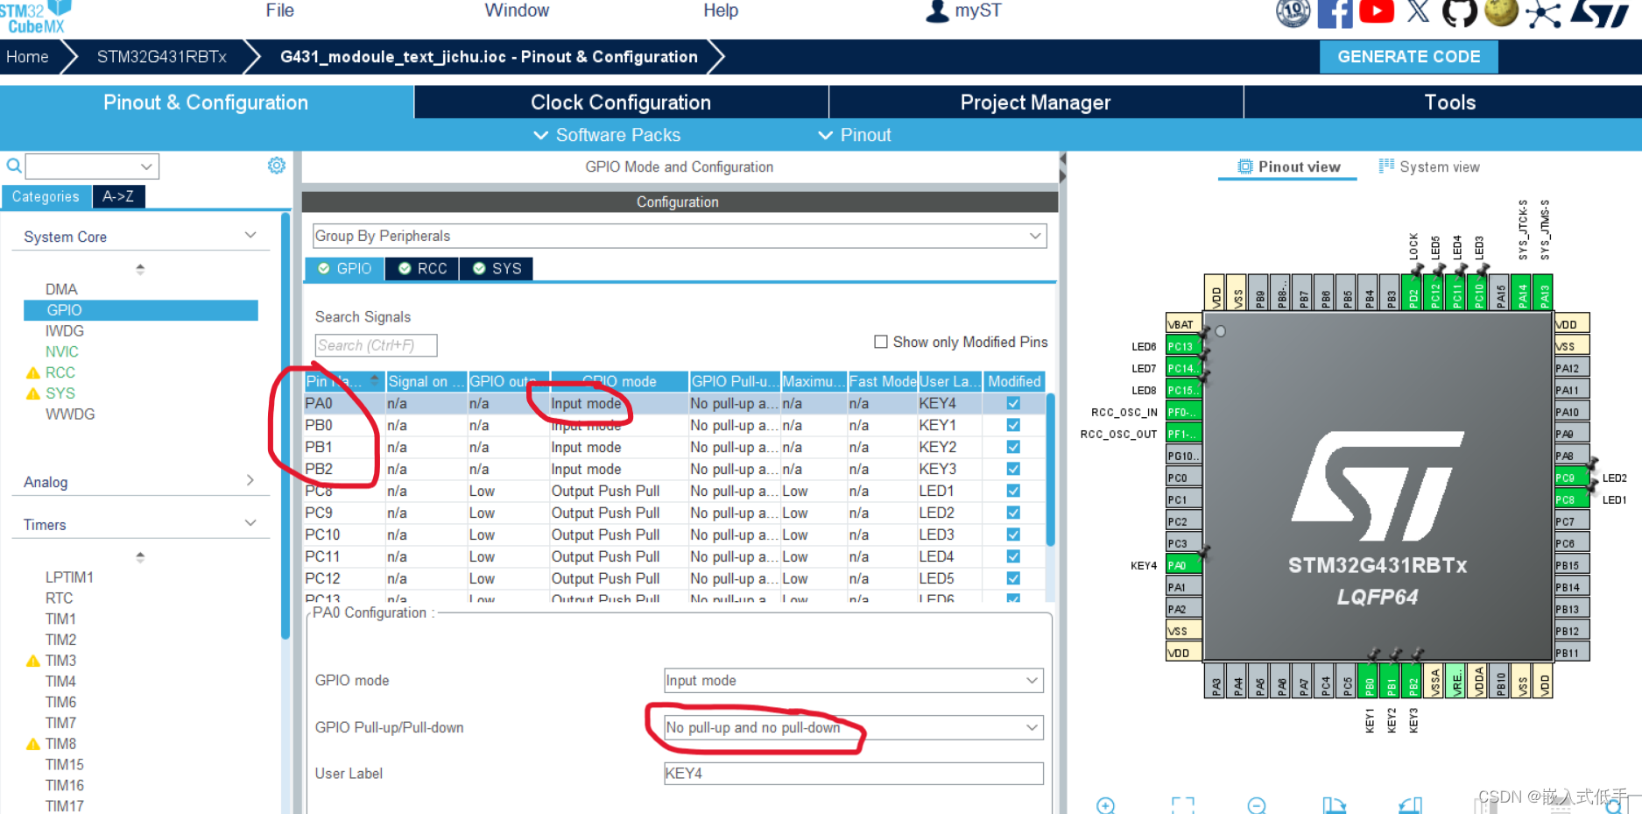Screen dimensions: 1642x814
Task: Rotate the chip counter-clockwise
Action: coord(1410,805)
